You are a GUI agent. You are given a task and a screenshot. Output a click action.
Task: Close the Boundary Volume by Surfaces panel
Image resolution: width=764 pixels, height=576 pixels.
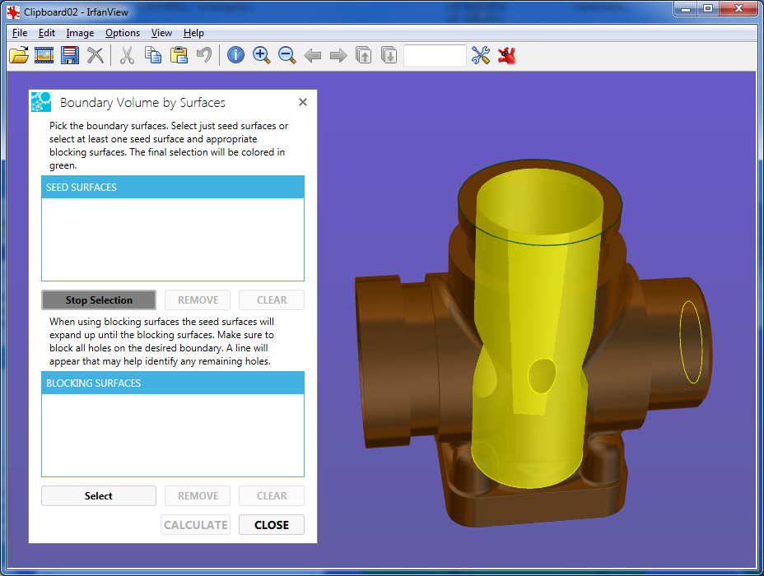click(x=303, y=102)
